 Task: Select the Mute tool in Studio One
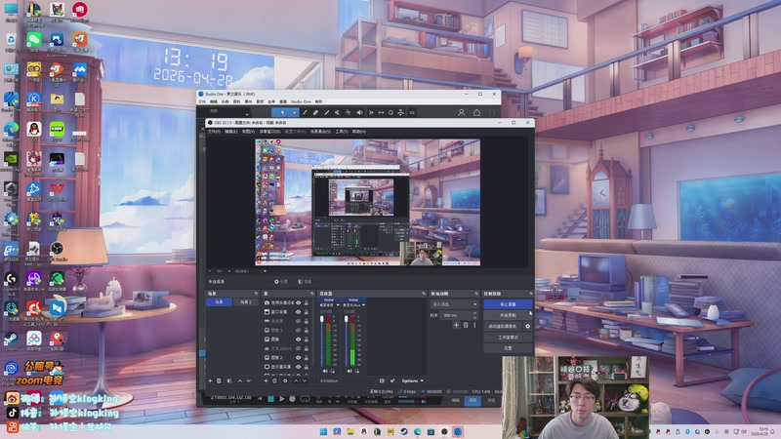pos(337,112)
